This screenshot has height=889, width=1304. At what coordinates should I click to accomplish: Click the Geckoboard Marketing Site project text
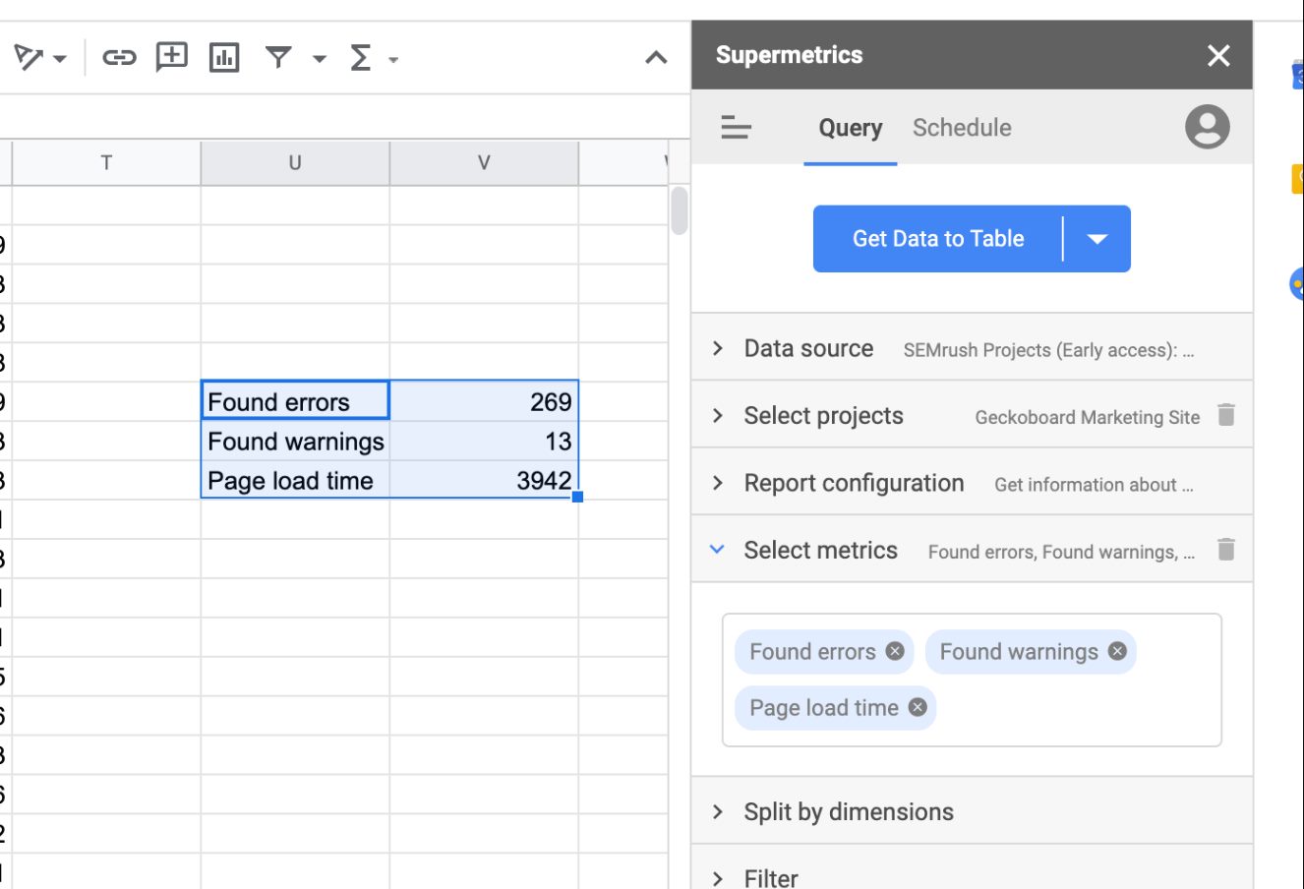(x=1087, y=417)
